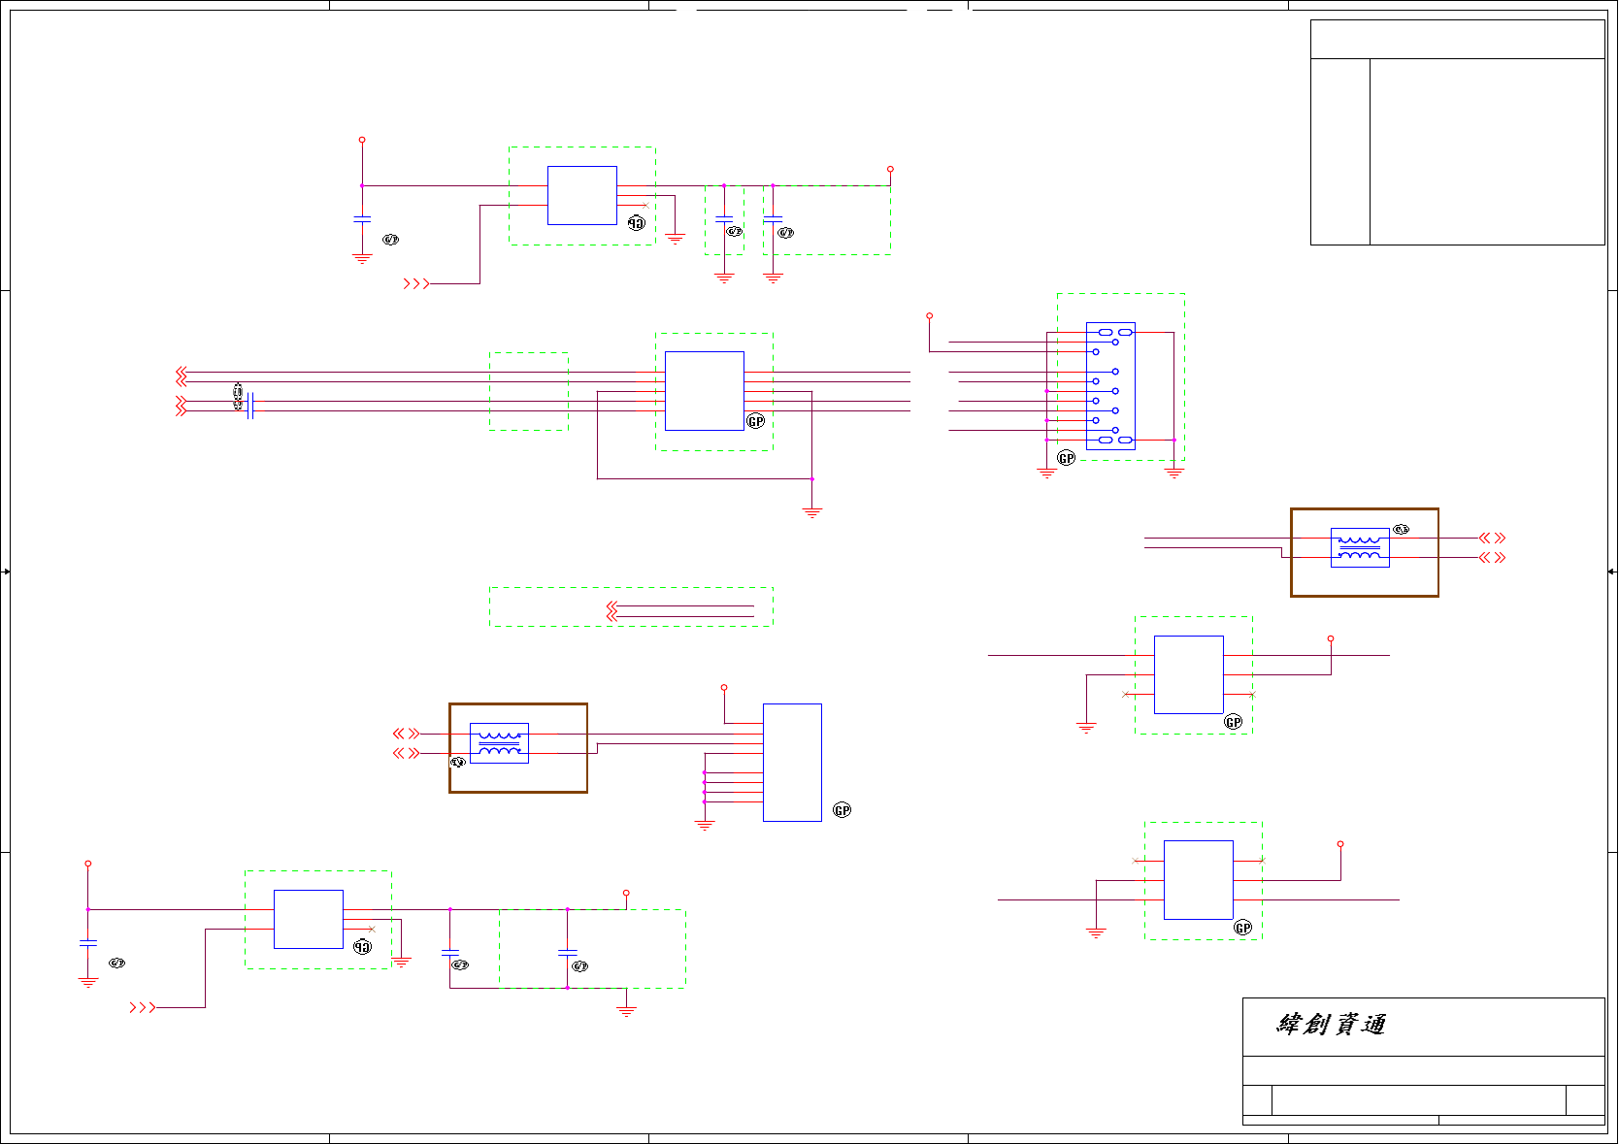Select the power node circle above the top-left capacitor
1619x1144 pixels.
(x=362, y=140)
